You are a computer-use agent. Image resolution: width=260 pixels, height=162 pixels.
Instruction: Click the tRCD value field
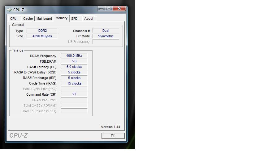(x=74, y=72)
